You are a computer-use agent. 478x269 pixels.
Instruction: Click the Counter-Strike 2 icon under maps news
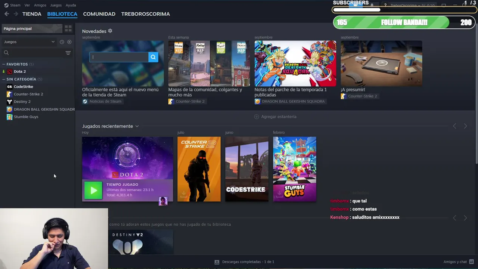tap(171, 101)
